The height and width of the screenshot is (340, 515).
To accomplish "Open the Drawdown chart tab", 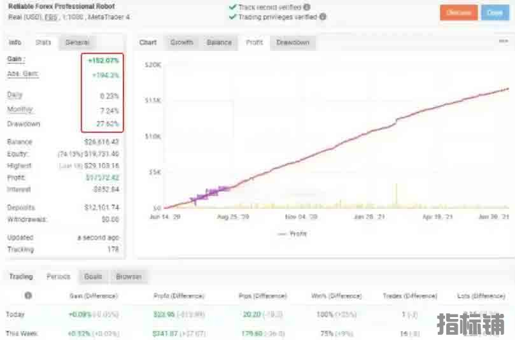I will 292,43.
